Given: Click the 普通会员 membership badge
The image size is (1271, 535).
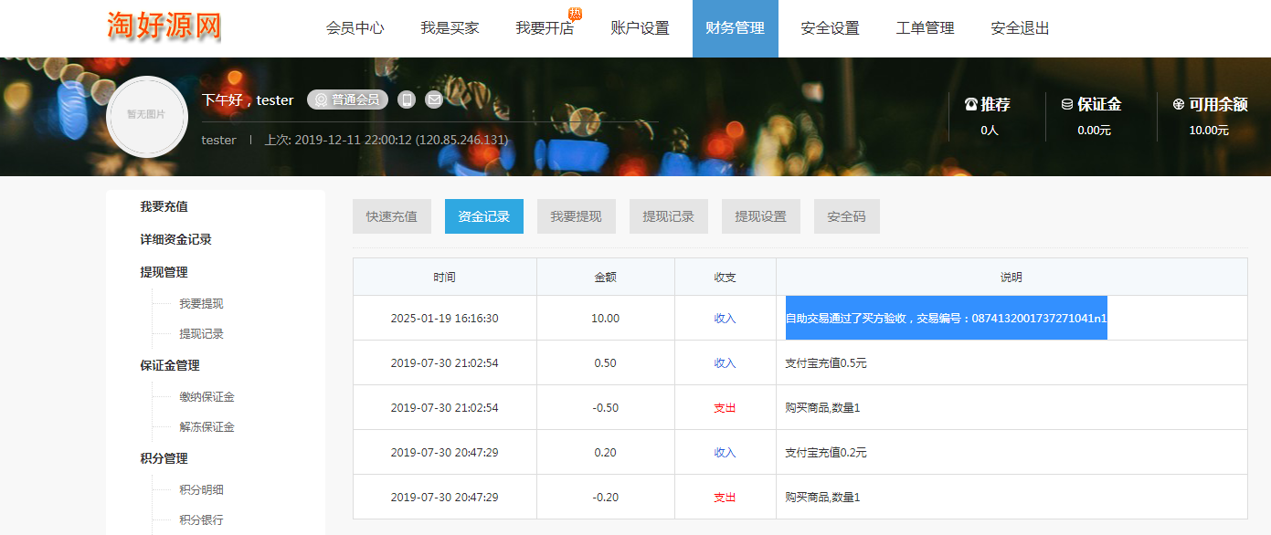Looking at the screenshot, I should [347, 100].
